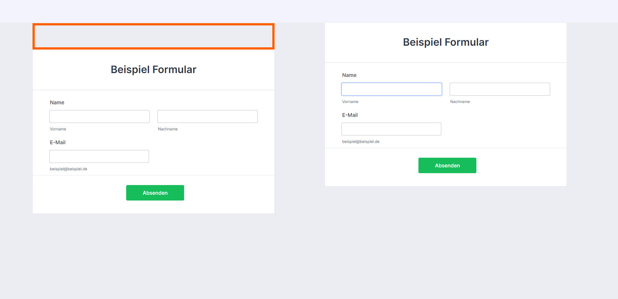Select the E-Mail input in the right form
618x299 pixels.
[391, 129]
